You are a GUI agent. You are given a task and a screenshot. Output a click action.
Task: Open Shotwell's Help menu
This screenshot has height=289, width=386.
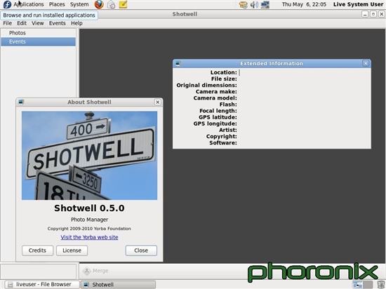76,23
